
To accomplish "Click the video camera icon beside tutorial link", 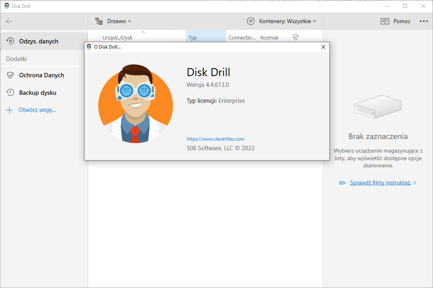I will coord(342,183).
